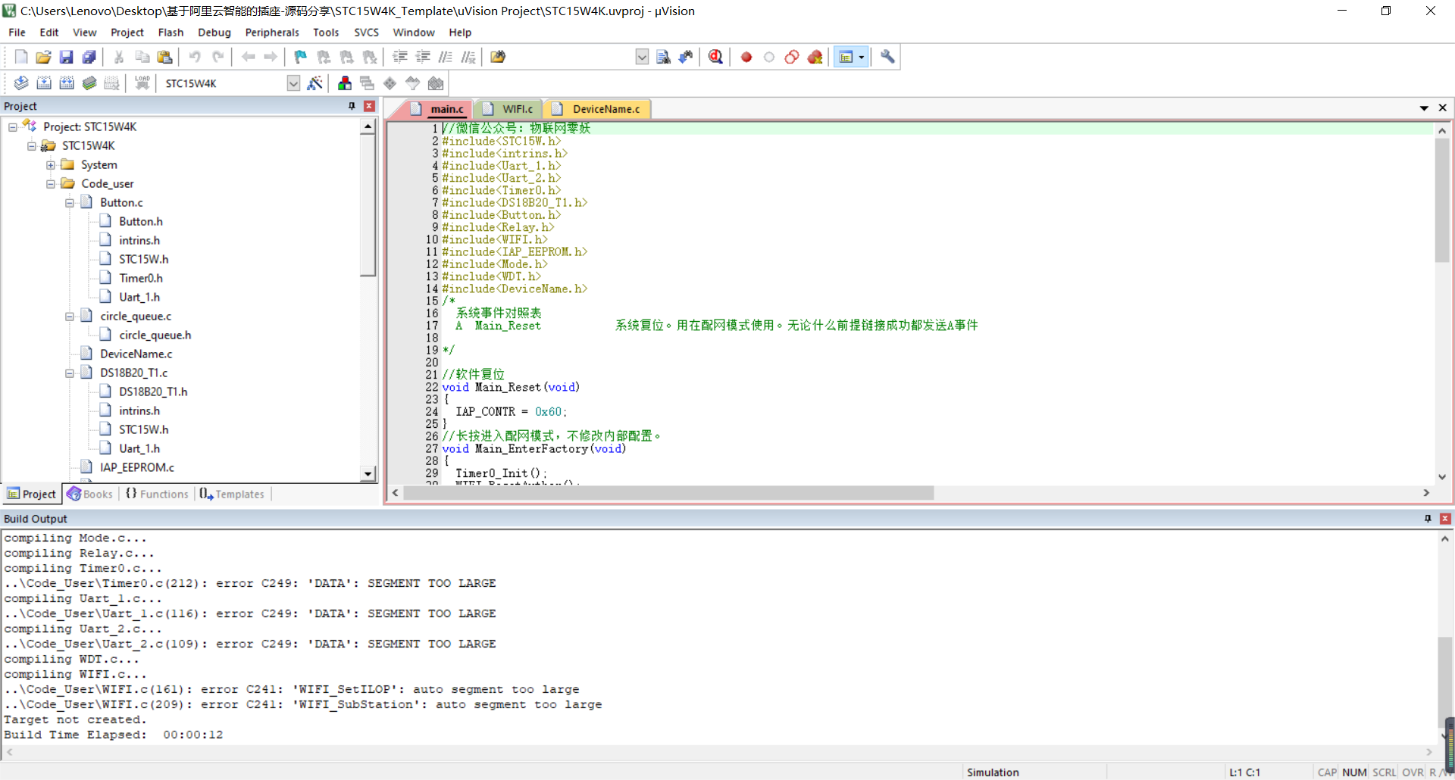Click editor vertical scrollbar thumb
Viewport: 1455px width, 780px height.
click(x=1442, y=201)
